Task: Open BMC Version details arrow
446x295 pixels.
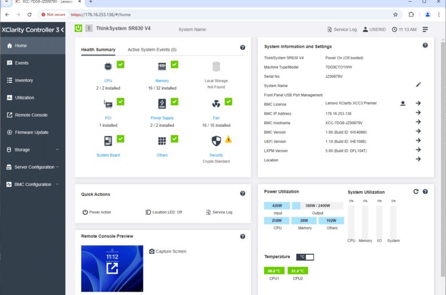Action: click(x=418, y=131)
